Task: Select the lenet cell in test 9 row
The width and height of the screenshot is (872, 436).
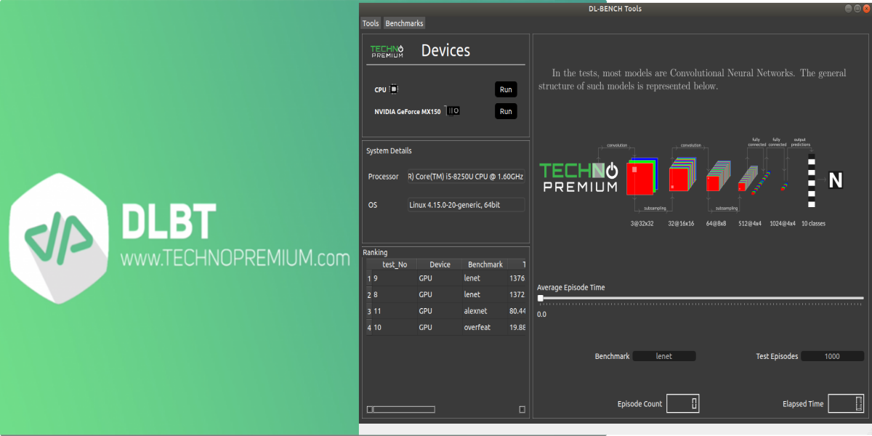Action: (x=485, y=278)
